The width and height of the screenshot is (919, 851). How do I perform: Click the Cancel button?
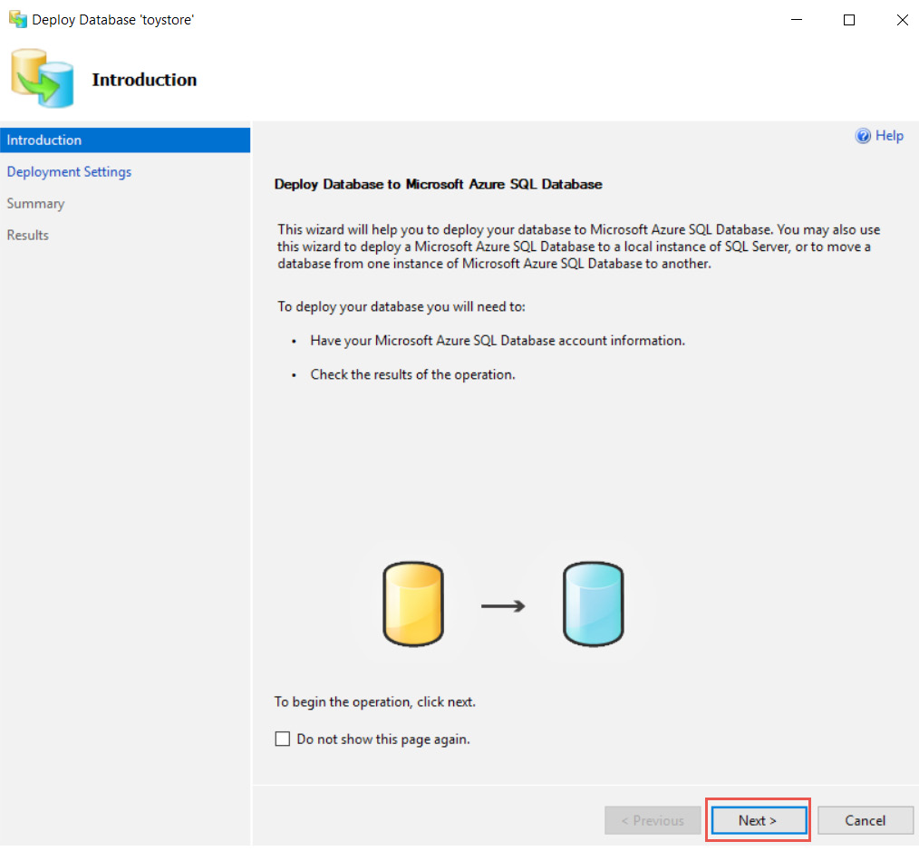click(x=865, y=820)
